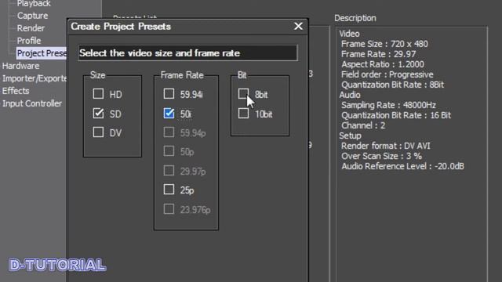
Task: Open the Effects settings category
Action: pyautogui.click(x=16, y=91)
